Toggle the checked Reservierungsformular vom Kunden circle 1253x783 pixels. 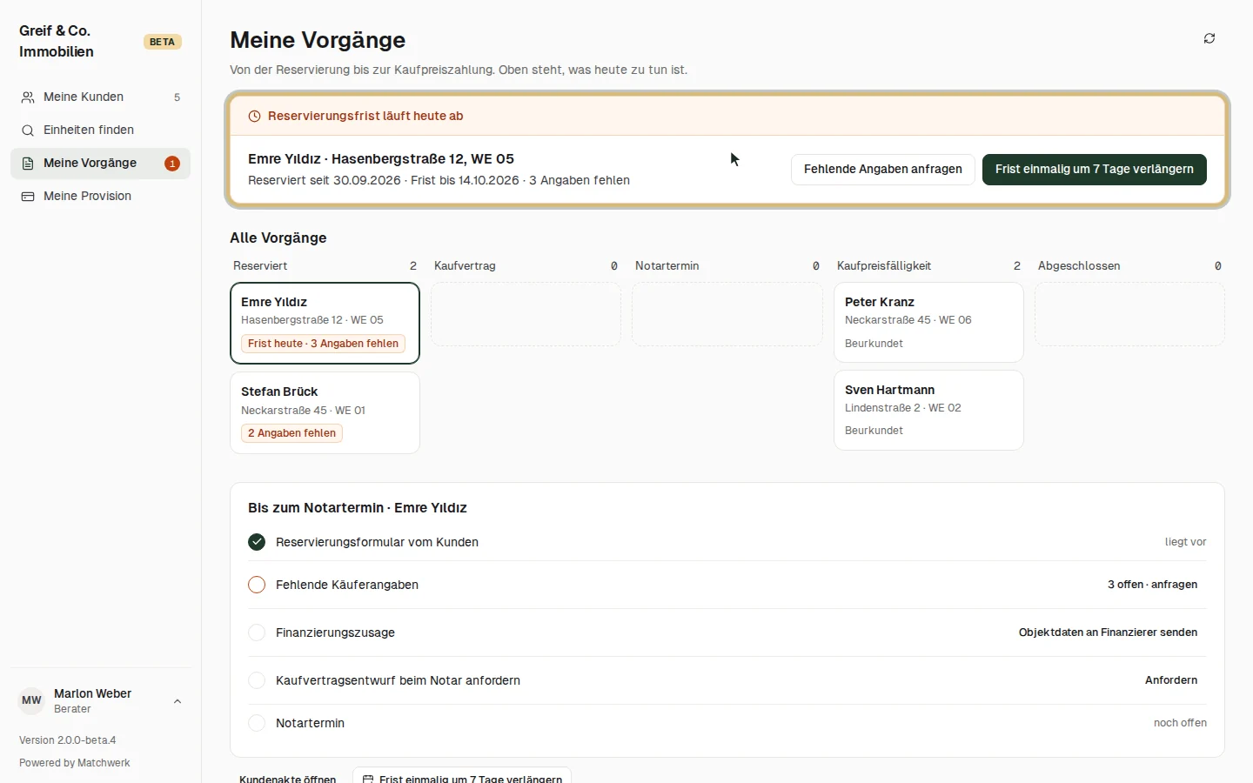[257, 542]
